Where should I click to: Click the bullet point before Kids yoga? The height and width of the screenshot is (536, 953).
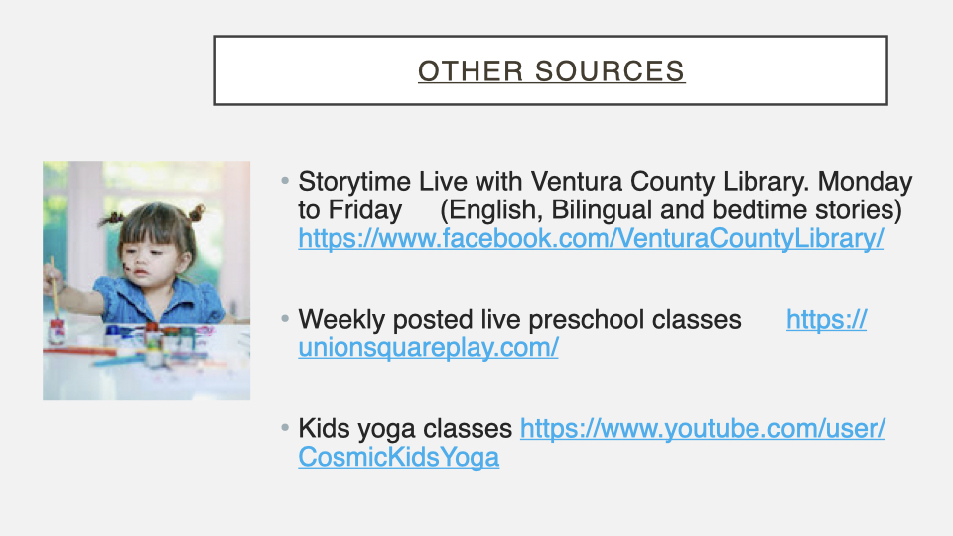point(286,429)
